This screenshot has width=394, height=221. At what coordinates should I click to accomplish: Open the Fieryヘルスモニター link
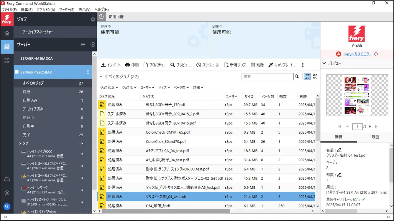[x=357, y=54]
